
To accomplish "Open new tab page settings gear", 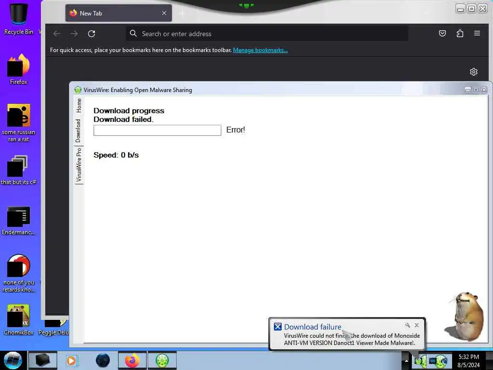I will pos(474,72).
